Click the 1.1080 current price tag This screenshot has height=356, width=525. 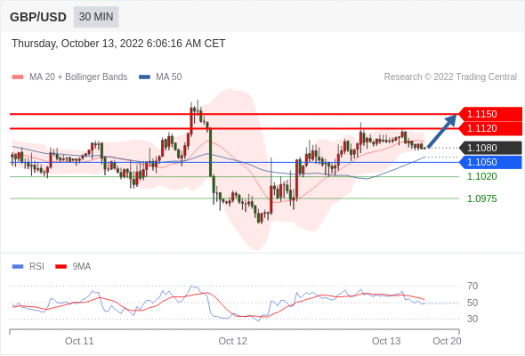click(490, 148)
